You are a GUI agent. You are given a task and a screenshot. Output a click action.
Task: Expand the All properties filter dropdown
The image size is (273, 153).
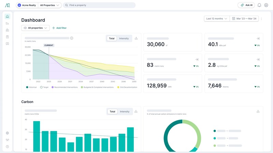coord(35,28)
